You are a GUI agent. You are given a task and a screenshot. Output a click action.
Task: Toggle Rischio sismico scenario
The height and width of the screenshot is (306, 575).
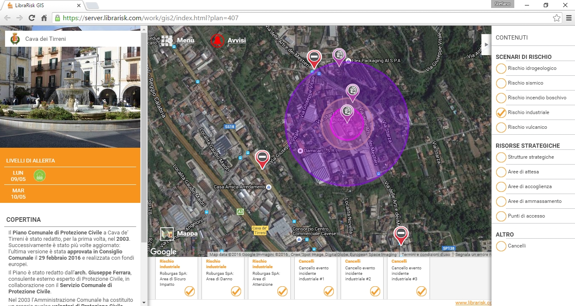(x=501, y=83)
